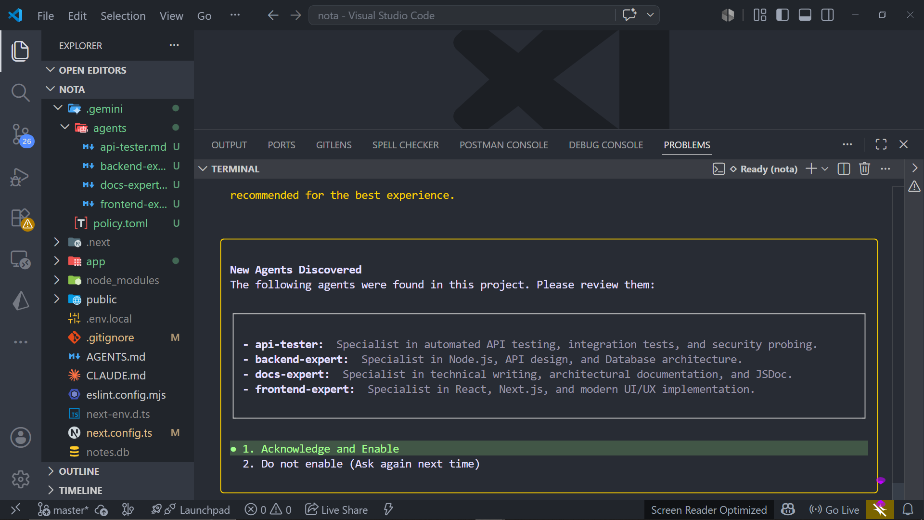
Task: Toggle Primary Side Bar visibility
Action: [x=783, y=15]
